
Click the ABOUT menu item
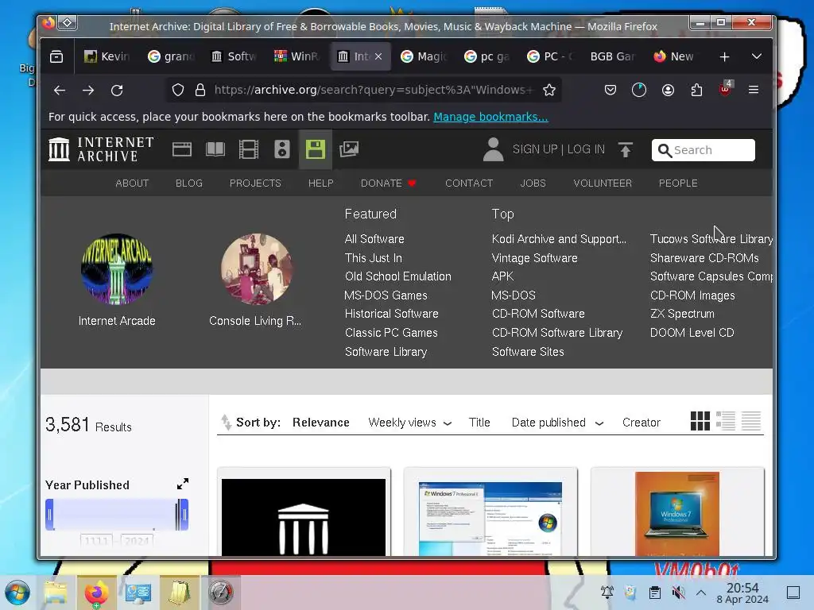click(x=132, y=183)
